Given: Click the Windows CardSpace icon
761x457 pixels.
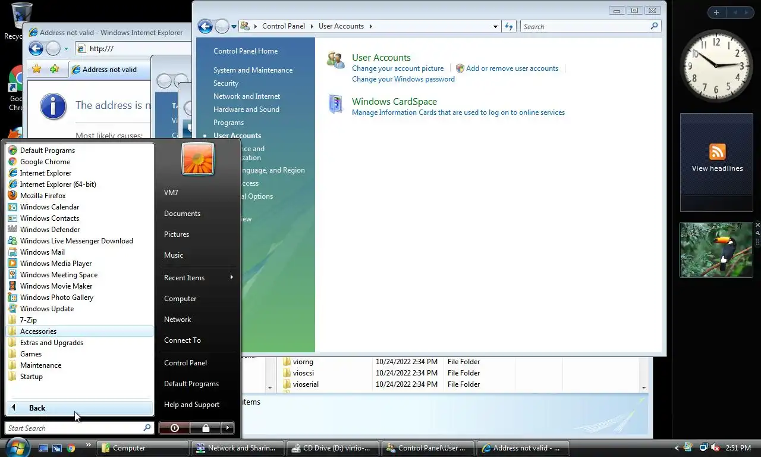Looking at the screenshot, I should point(336,104).
